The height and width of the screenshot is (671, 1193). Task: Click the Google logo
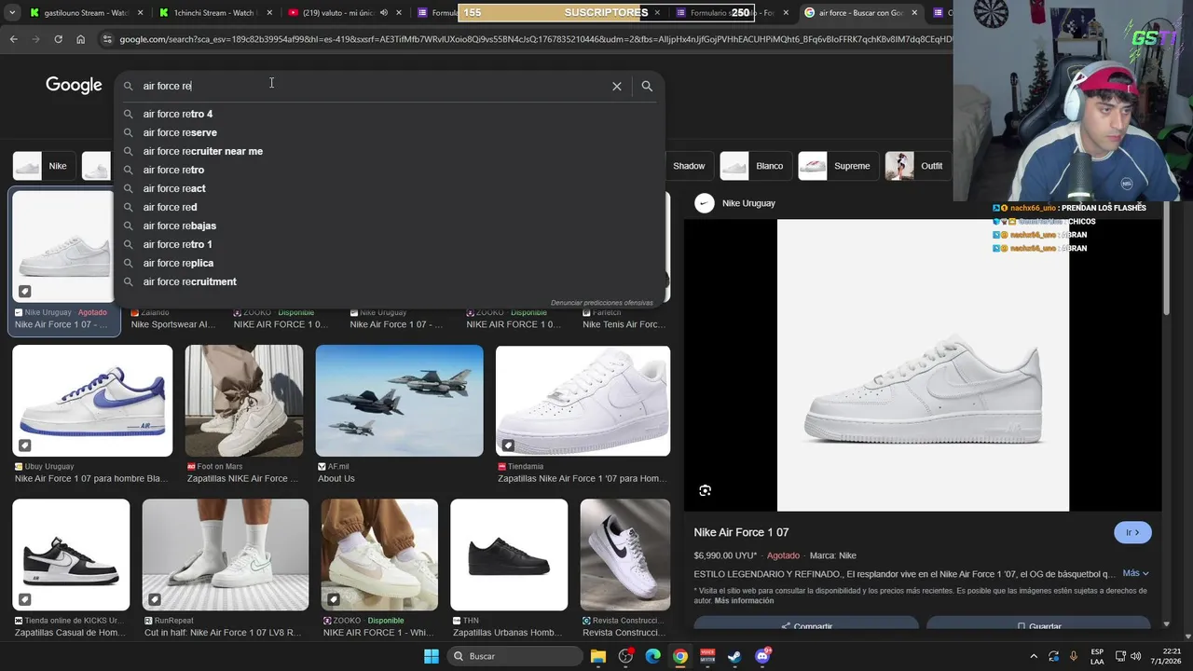point(74,86)
